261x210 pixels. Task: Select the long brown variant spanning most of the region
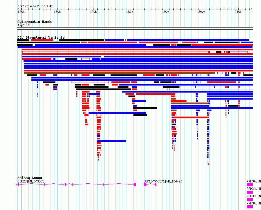119,73
